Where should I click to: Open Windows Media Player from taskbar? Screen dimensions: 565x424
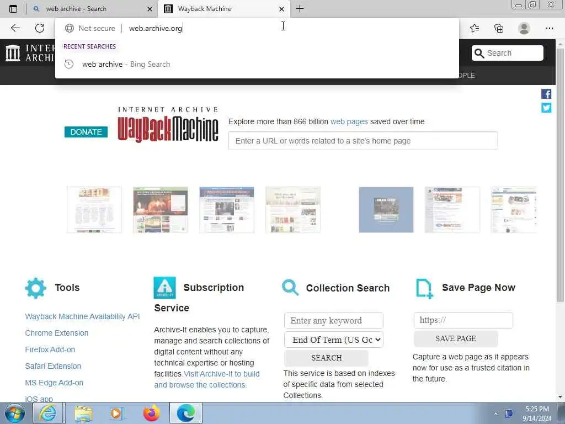117,413
